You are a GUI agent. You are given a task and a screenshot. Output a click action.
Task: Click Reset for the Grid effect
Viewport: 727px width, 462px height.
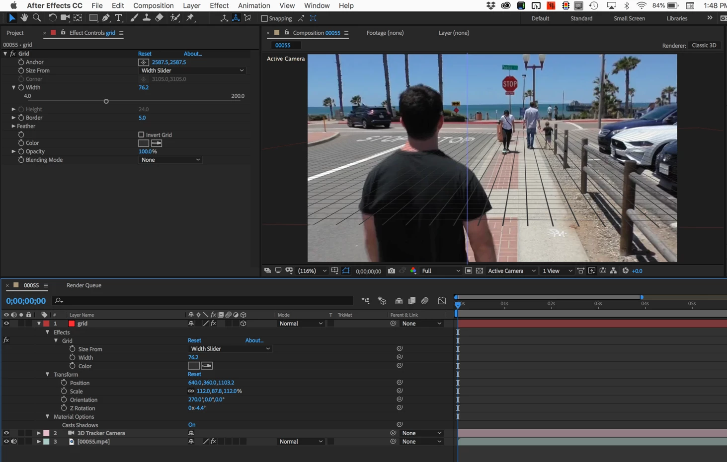145,54
